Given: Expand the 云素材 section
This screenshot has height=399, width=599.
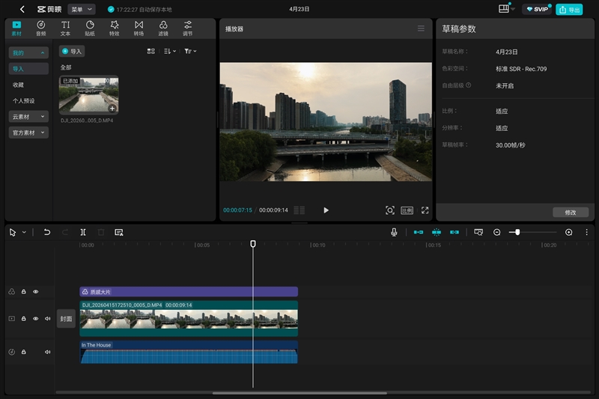Looking at the screenshot, I should pos(28,117).
